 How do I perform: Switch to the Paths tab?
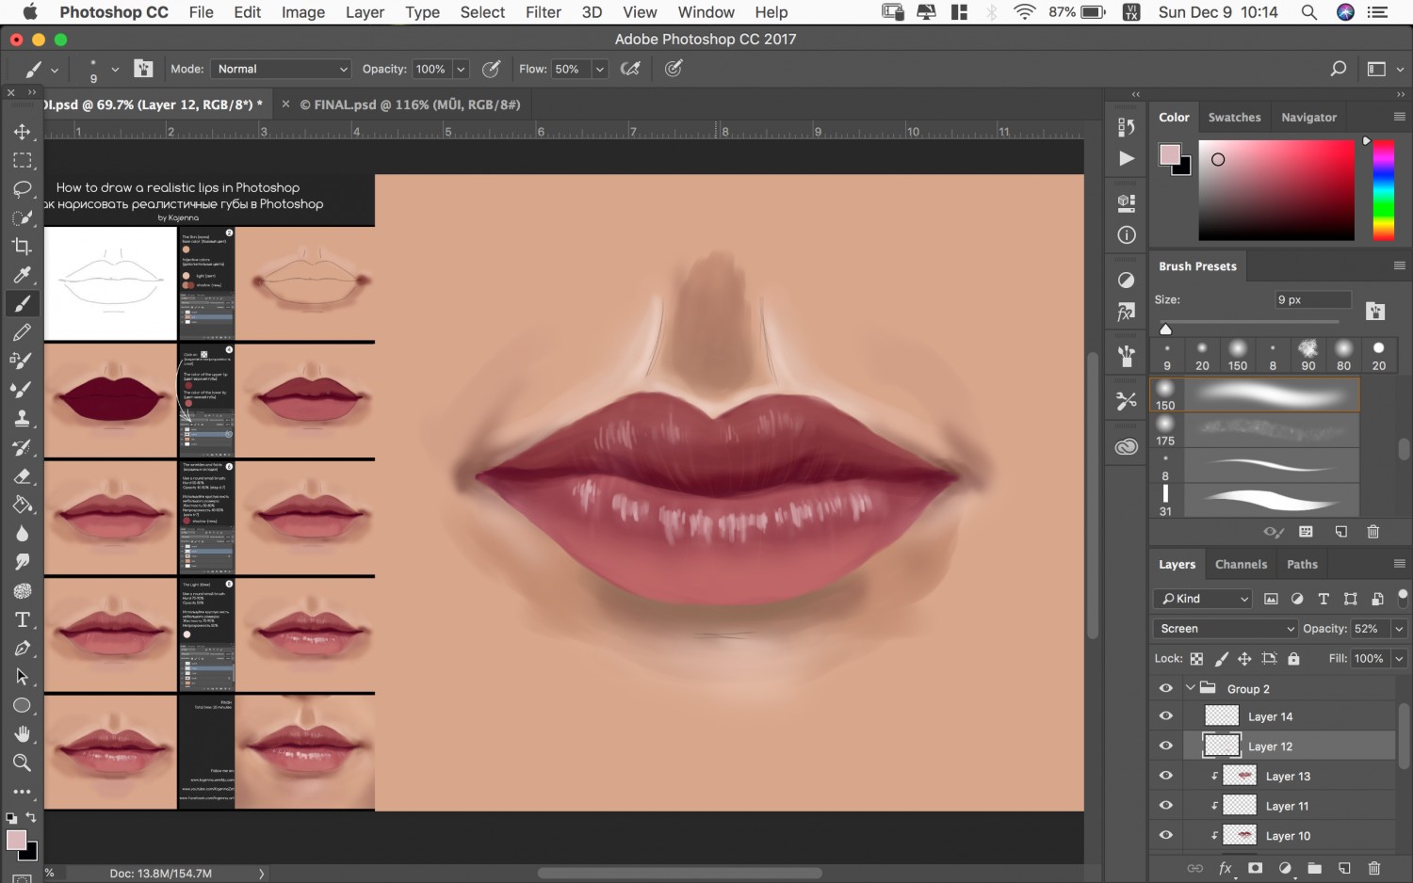tap(1302, 565)
